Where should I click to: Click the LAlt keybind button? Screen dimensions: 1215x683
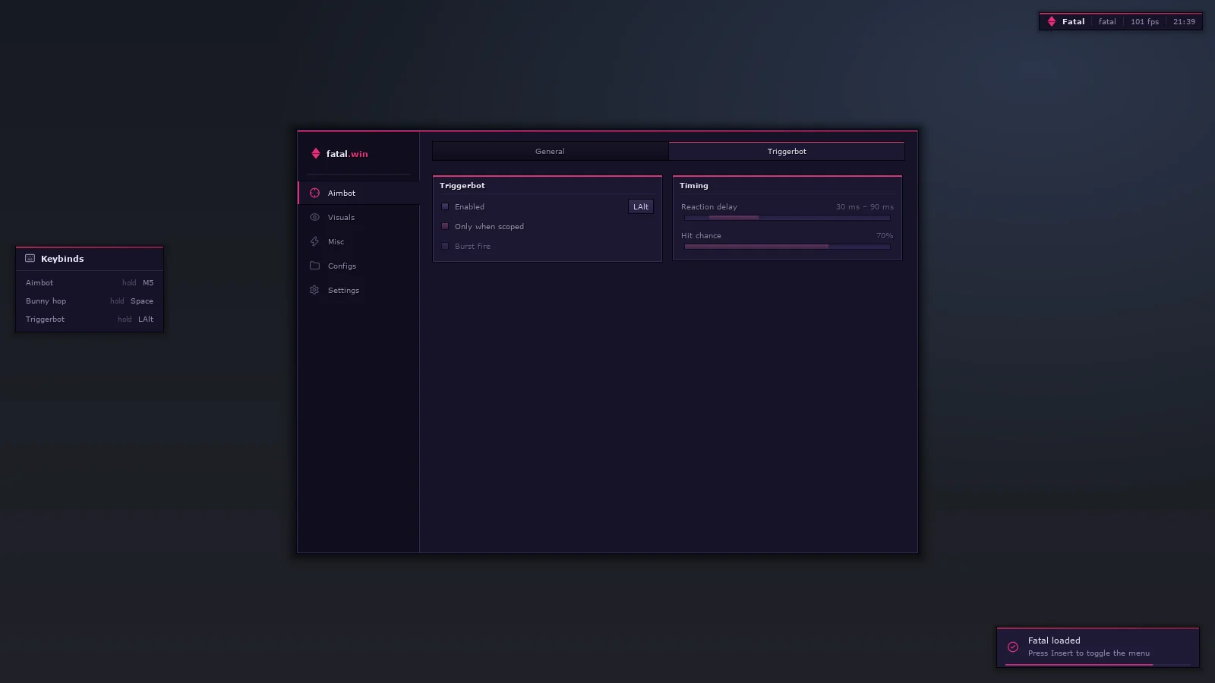pos(641,206)
